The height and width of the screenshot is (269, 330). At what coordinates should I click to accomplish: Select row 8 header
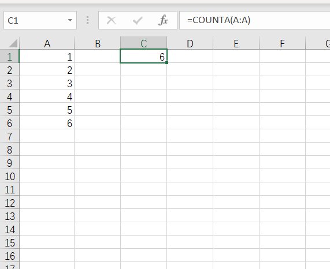point(9,149)
